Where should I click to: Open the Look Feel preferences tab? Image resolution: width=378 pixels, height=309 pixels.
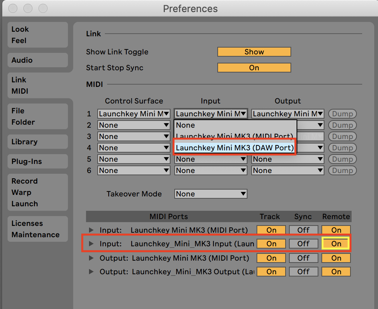click(38, 35)
